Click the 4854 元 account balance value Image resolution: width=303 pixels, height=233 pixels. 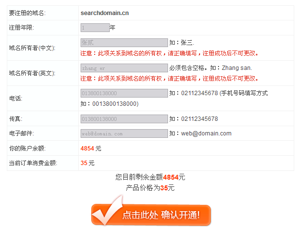pos(91,149)
